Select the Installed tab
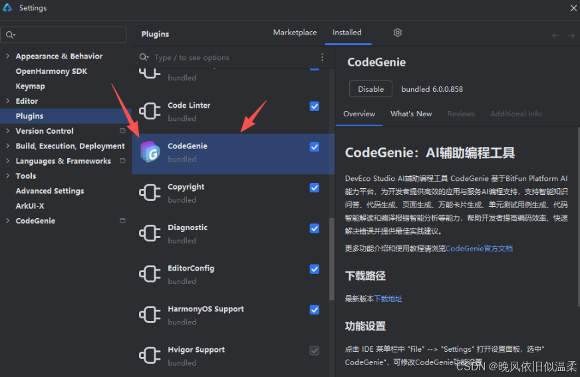This screenshot has width=580, height=377. (x=347, y=33)
